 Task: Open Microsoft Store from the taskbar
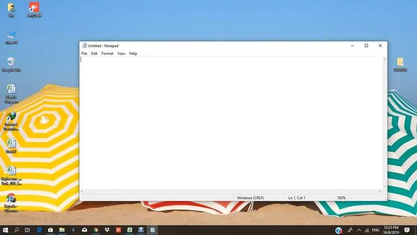51,230
